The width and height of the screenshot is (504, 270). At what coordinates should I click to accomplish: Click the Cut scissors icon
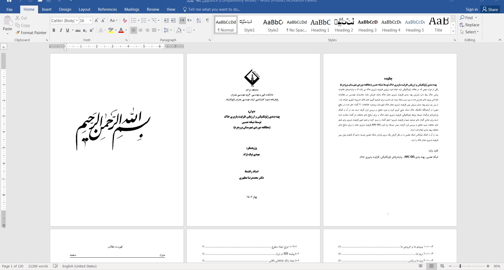(18, 18)
